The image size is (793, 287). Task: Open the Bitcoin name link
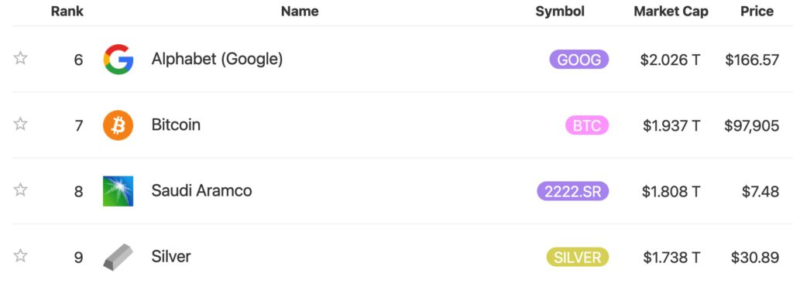(176, 125)
